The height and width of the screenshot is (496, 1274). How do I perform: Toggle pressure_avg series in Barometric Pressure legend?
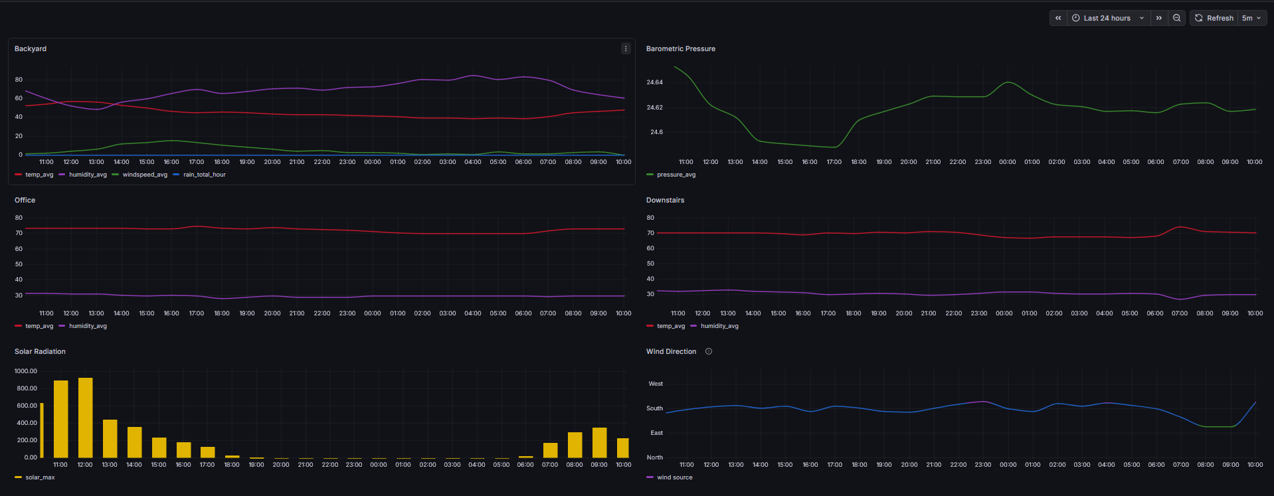676,175
